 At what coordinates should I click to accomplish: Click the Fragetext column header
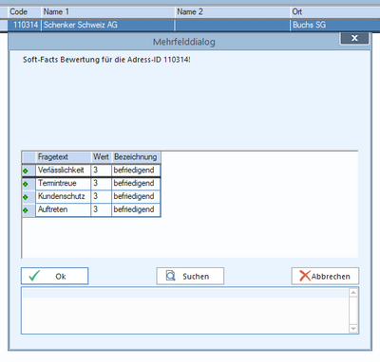[64, 157]
